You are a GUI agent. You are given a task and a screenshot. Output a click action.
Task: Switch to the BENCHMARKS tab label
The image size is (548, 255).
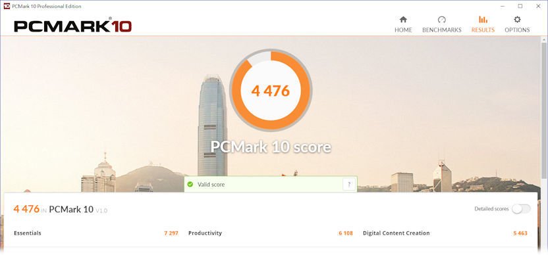pyautogui.click(x=442, y=30)
